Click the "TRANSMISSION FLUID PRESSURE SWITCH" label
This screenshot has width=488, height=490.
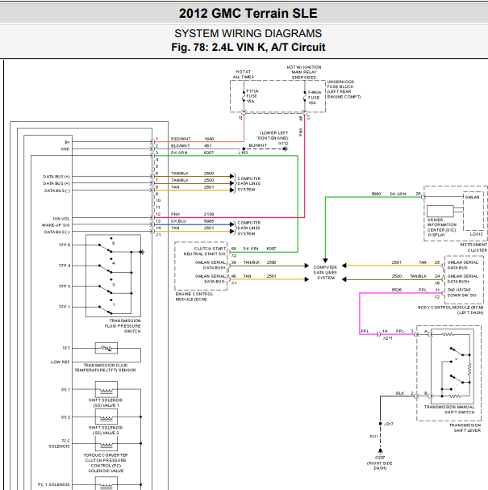123,326
